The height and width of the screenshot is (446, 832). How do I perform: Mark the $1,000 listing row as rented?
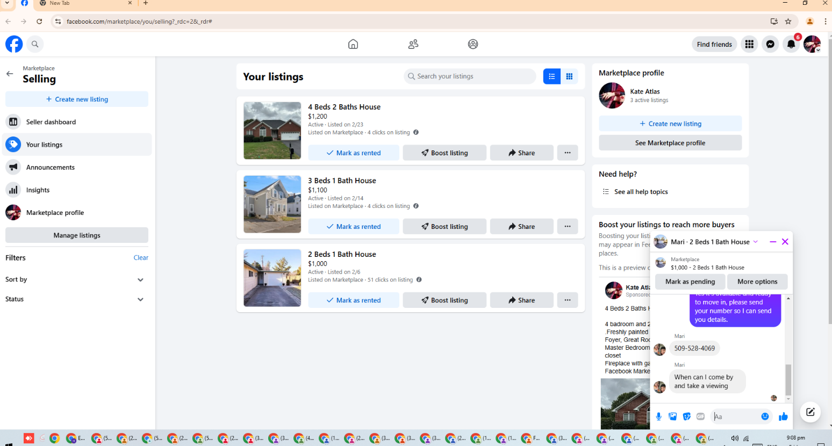[x=354, y=300]
